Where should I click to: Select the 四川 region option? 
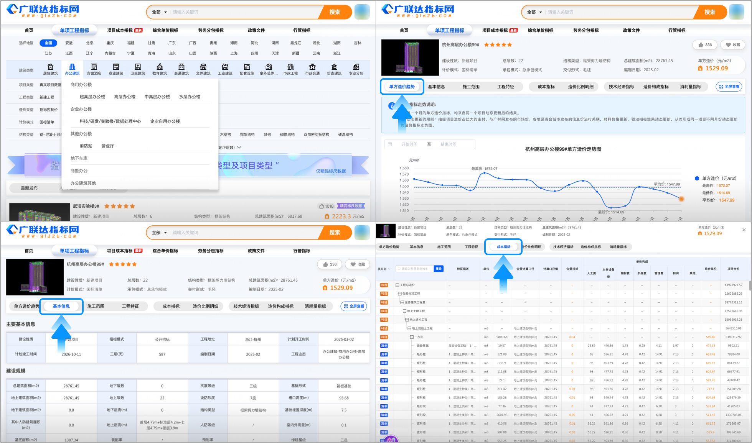(x=254, y=53)
